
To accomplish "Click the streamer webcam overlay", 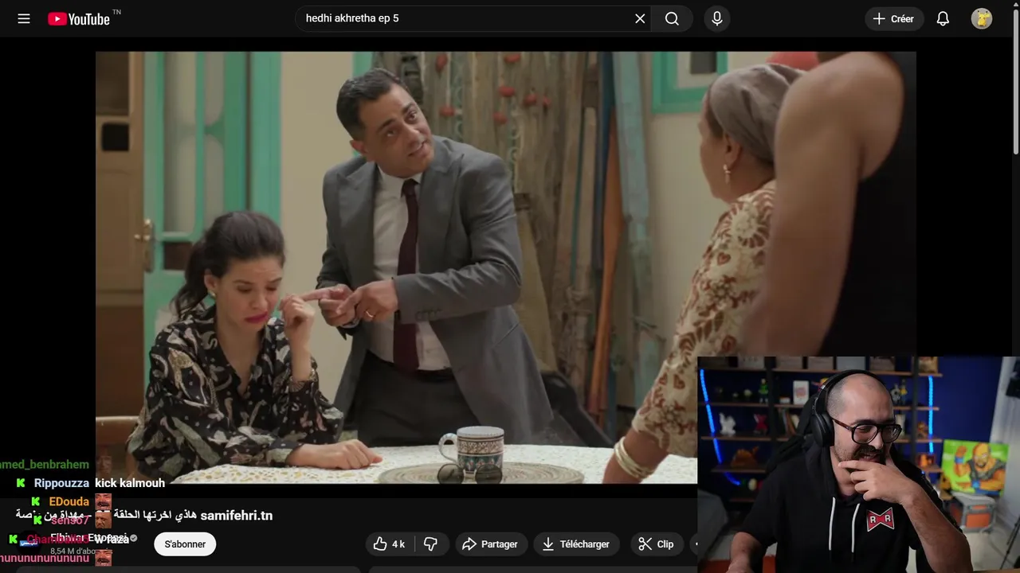I will (x=858, y=465).
